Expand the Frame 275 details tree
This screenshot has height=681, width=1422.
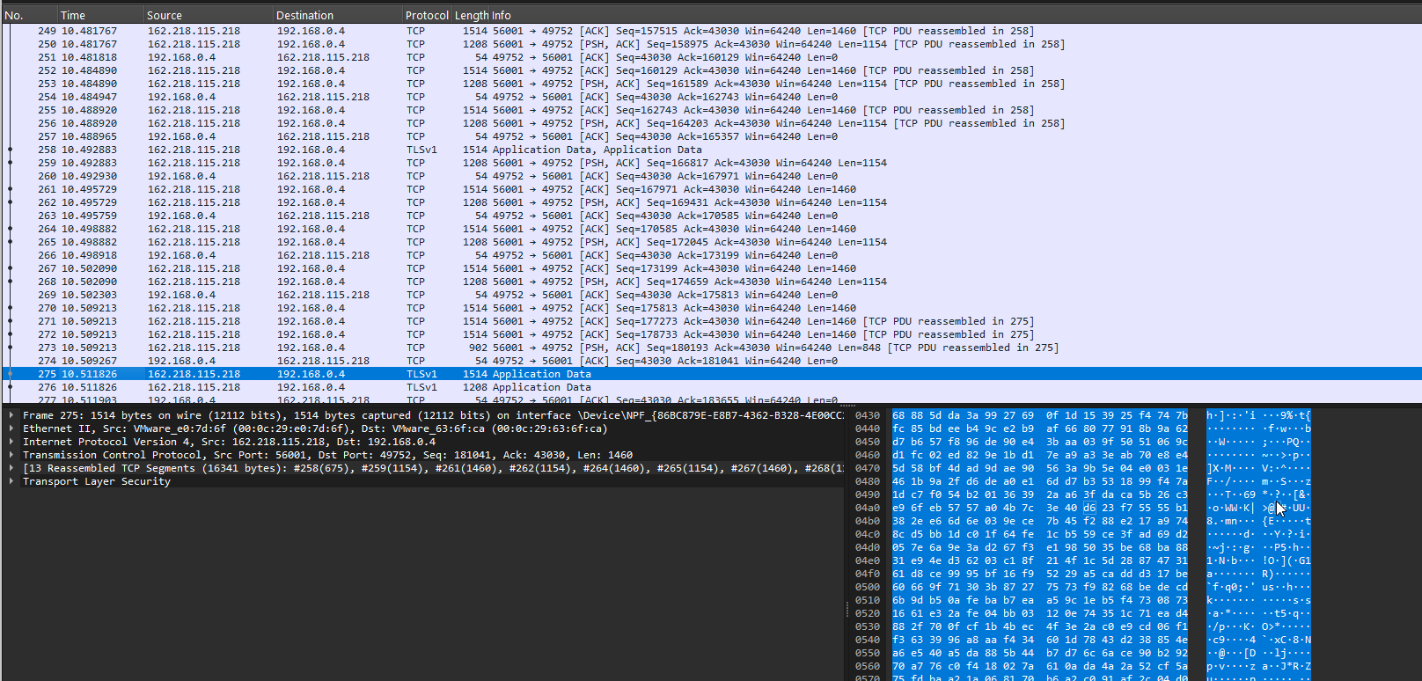[11, 415]
